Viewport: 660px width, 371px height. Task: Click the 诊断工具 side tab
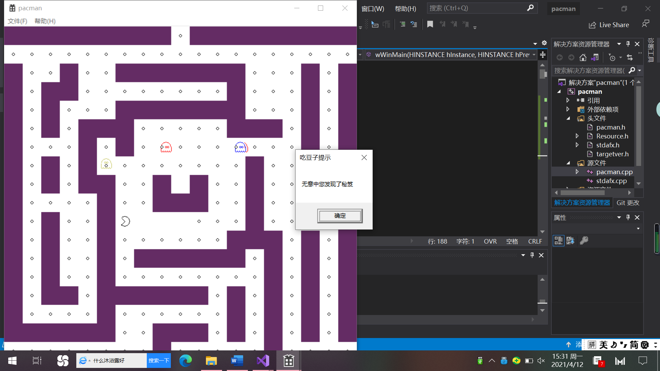[651, 50]
